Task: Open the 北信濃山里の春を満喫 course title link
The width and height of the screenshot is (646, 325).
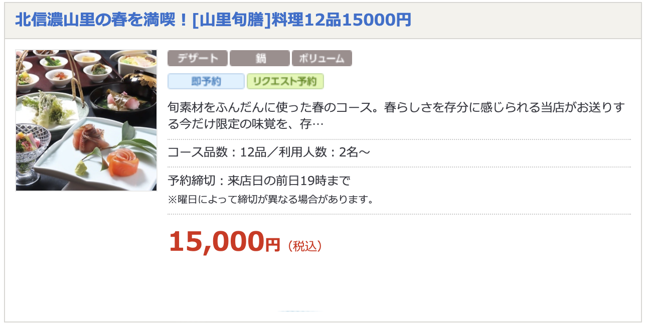Action: (213, 20)
